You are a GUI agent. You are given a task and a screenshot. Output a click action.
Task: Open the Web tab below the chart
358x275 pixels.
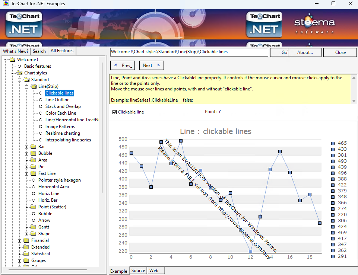click(x=155, y=271)
